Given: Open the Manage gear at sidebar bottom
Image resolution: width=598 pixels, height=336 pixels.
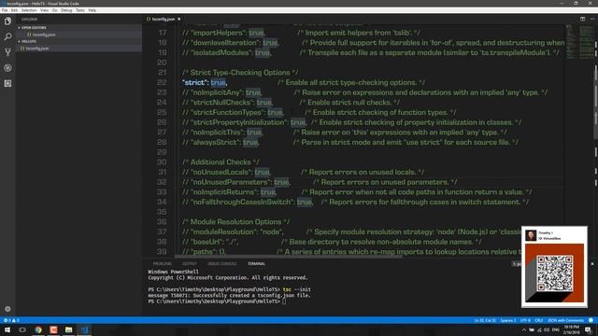Looking at the screenshot, I should 7,309.
